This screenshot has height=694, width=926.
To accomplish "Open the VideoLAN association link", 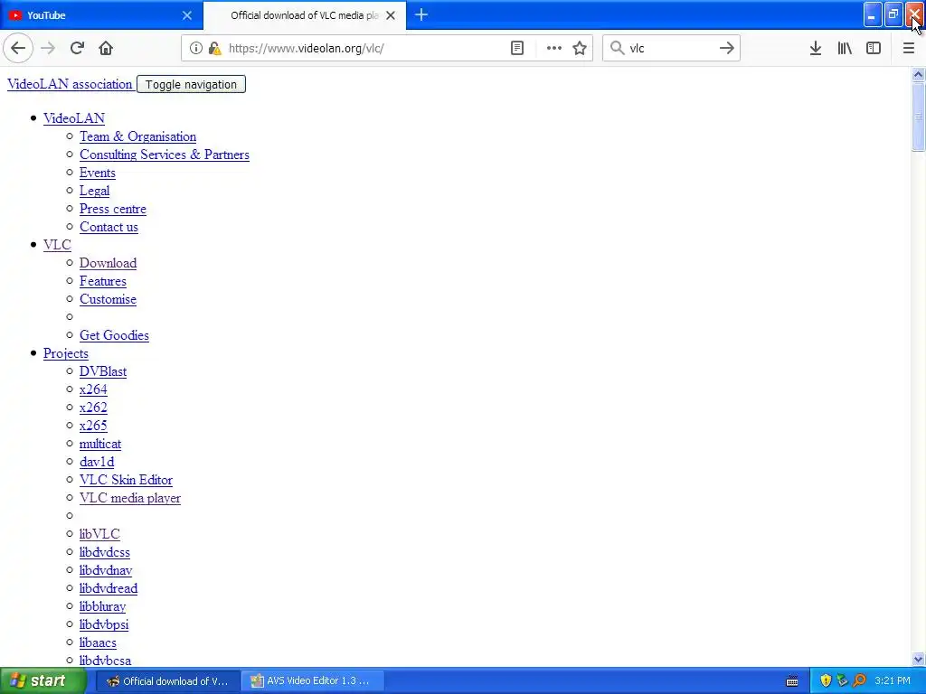I will tap(70, 84).
